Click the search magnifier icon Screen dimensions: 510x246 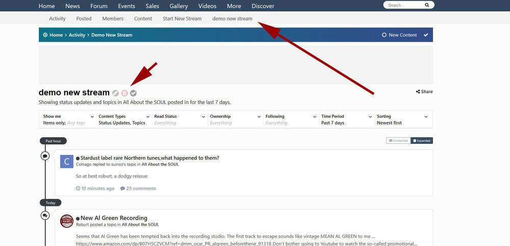[427, 5]
